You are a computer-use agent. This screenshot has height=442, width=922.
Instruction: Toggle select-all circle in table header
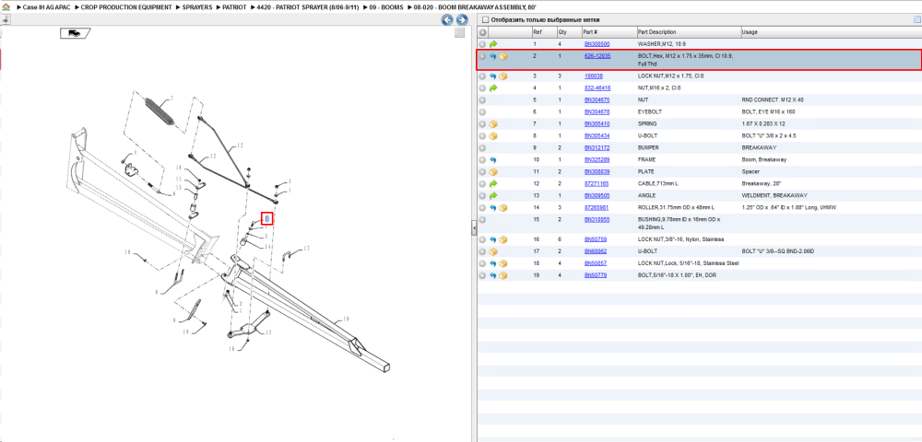(483, 32)
